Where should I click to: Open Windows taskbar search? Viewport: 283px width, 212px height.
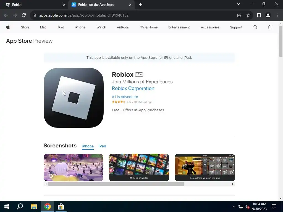click(x=20, y=206)
